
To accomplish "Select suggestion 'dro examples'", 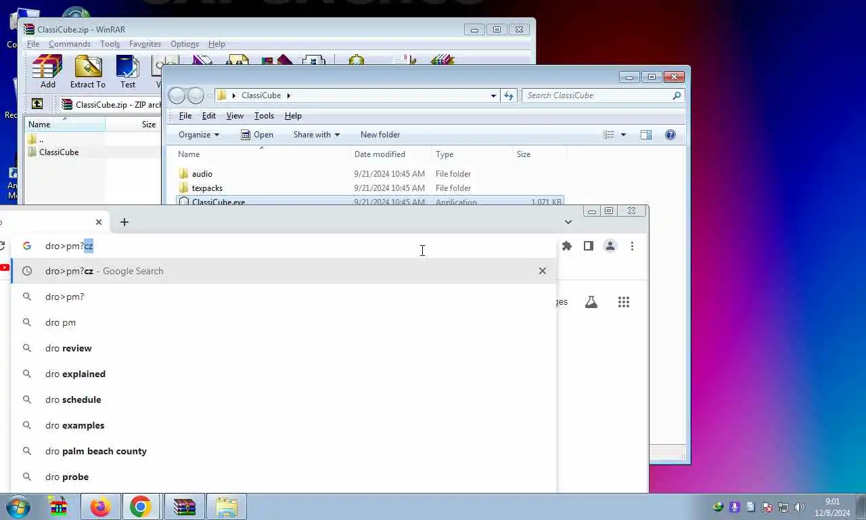I will 283,425.
